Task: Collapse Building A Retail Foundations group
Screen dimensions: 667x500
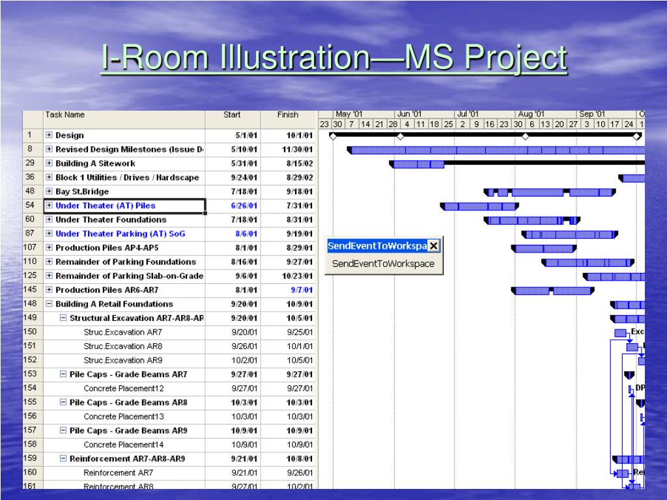Action: pos(49,303)
